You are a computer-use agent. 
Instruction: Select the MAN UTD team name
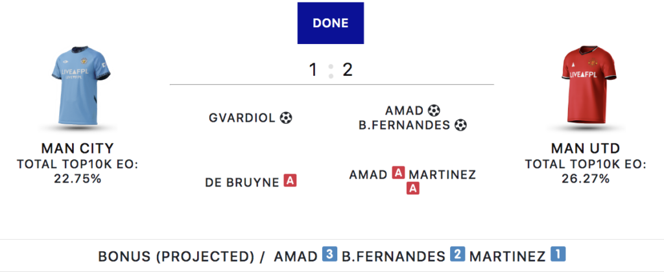click(x=586, y=148)
